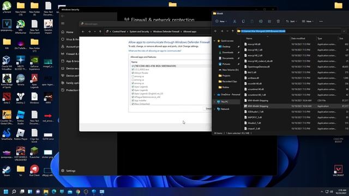Select Firewall & network item in Security sidebar
The width and height of the screenshot is (349, 196).
69,54
